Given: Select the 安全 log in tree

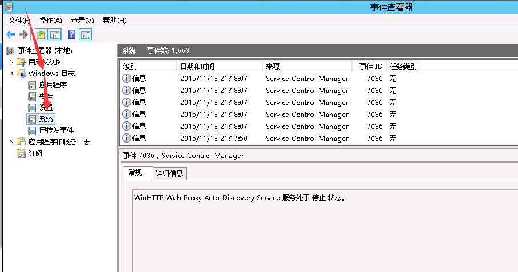Looking at the screenshot, I should click(x=46, y=96).
